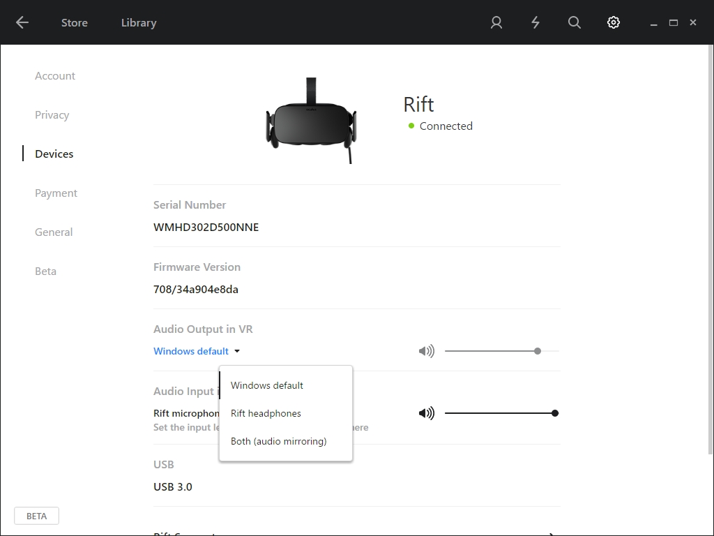Open the profile/friends icon

pyautogui.click(x=496, y=22)
